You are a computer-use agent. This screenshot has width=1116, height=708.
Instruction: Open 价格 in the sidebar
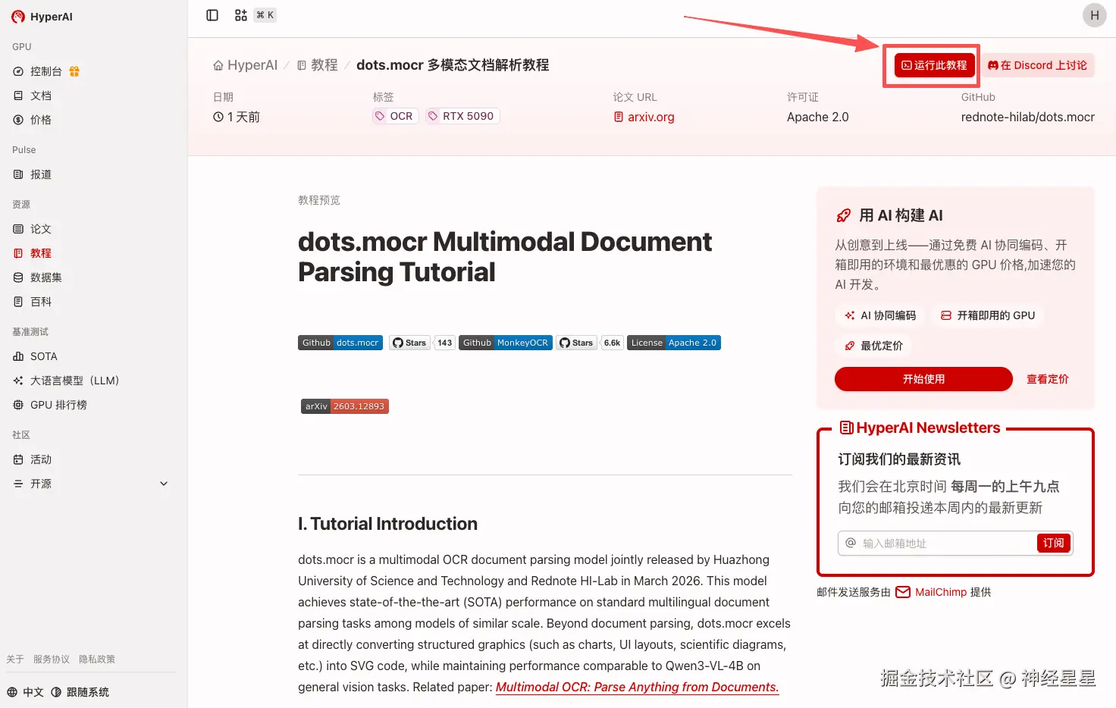(41, 120)
